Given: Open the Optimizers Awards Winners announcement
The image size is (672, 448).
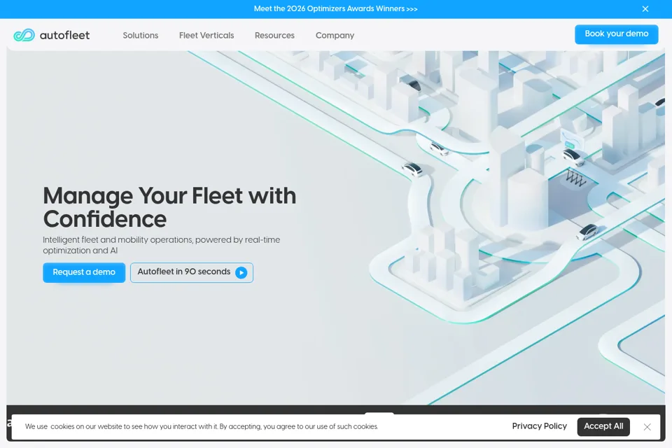Looking at the screenshot, I should (335, 8).
